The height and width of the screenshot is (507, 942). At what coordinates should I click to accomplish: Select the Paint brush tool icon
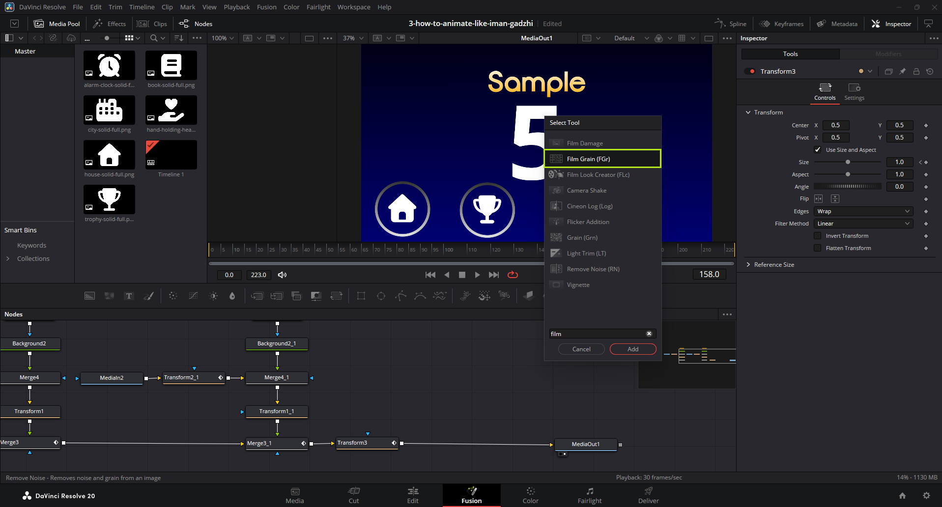click(148, 296)
